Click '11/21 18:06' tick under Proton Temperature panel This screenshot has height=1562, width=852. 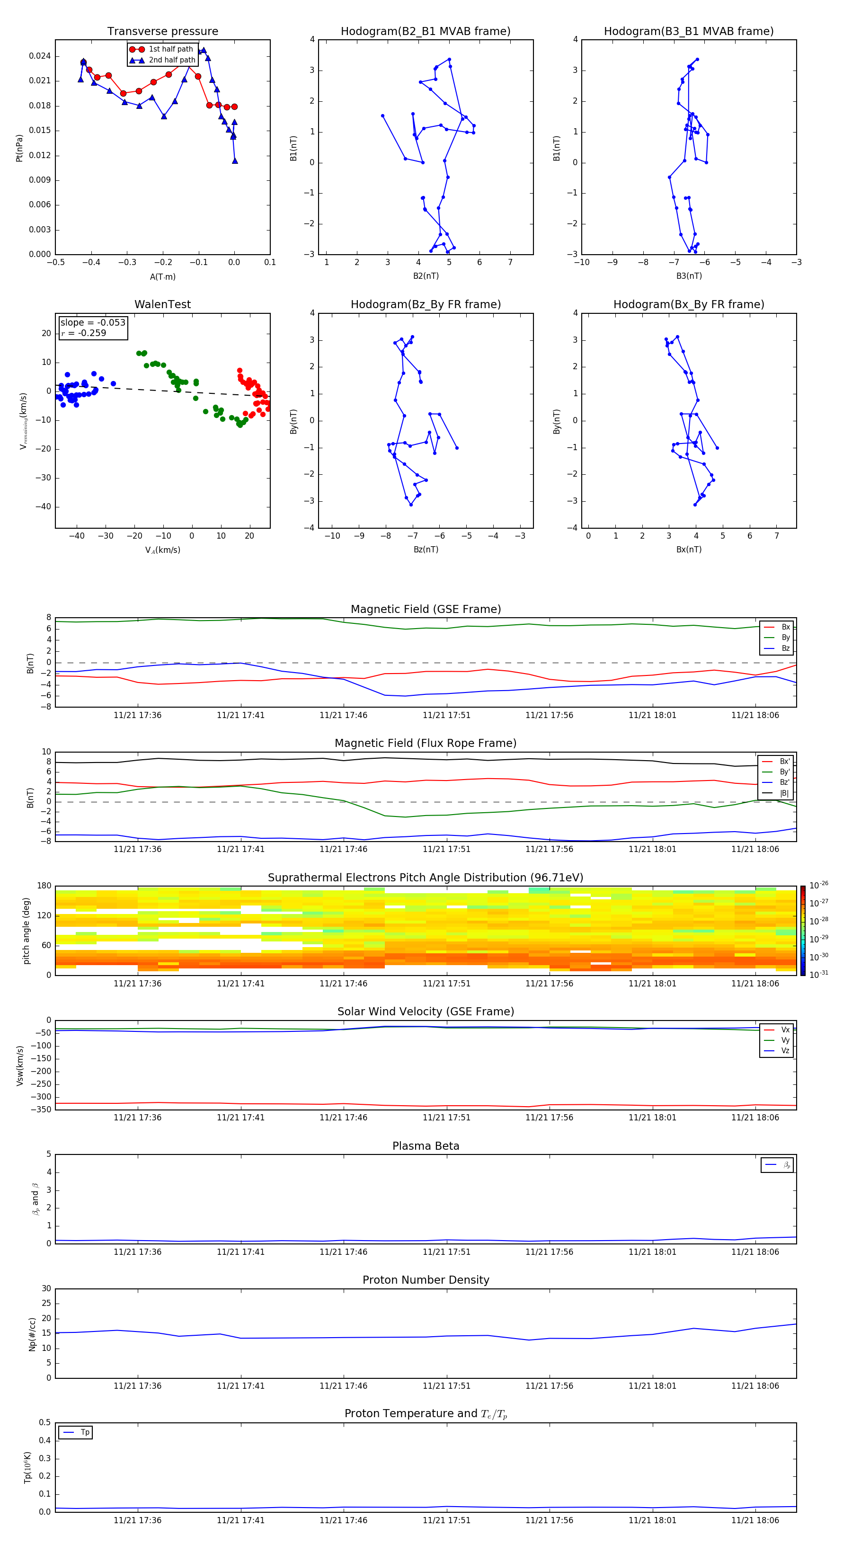coord(755,1520)
